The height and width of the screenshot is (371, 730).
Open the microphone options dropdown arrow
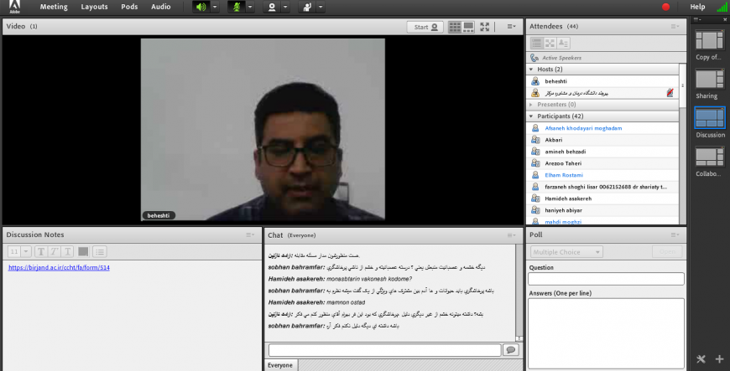click(x=250, y=7)
